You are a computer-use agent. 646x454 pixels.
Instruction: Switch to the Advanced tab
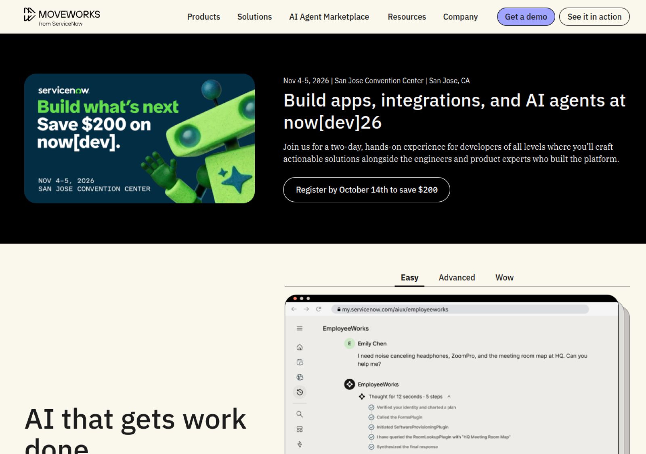(457, 278)
